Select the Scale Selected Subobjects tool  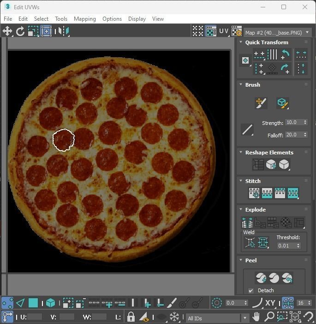click(33, 31)
